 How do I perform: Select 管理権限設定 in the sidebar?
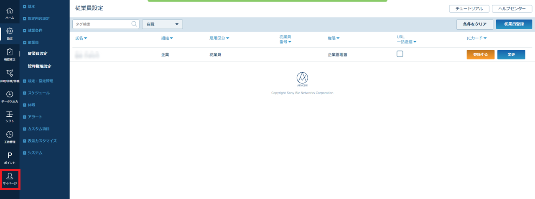(40, 66)
